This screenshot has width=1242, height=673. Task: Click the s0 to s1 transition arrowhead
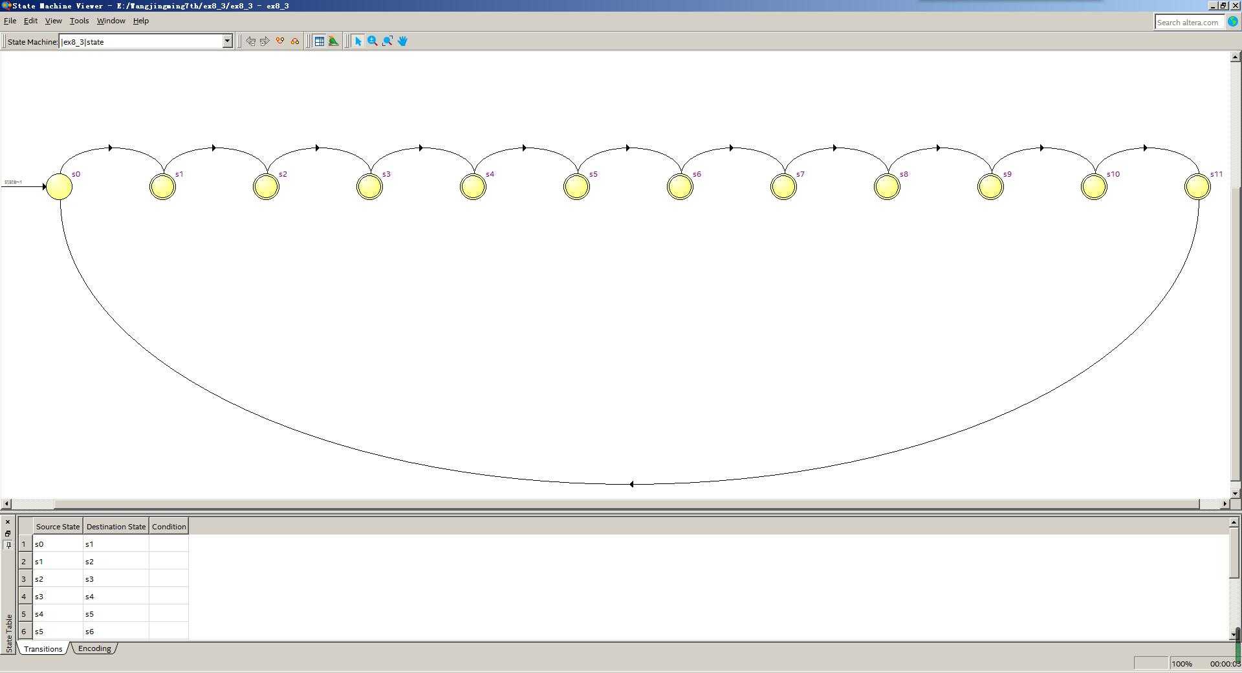(x=111, y=148)
